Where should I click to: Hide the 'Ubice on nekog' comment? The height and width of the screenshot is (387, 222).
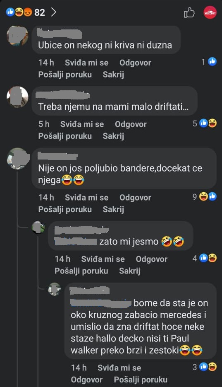click(x=113, y=75)
